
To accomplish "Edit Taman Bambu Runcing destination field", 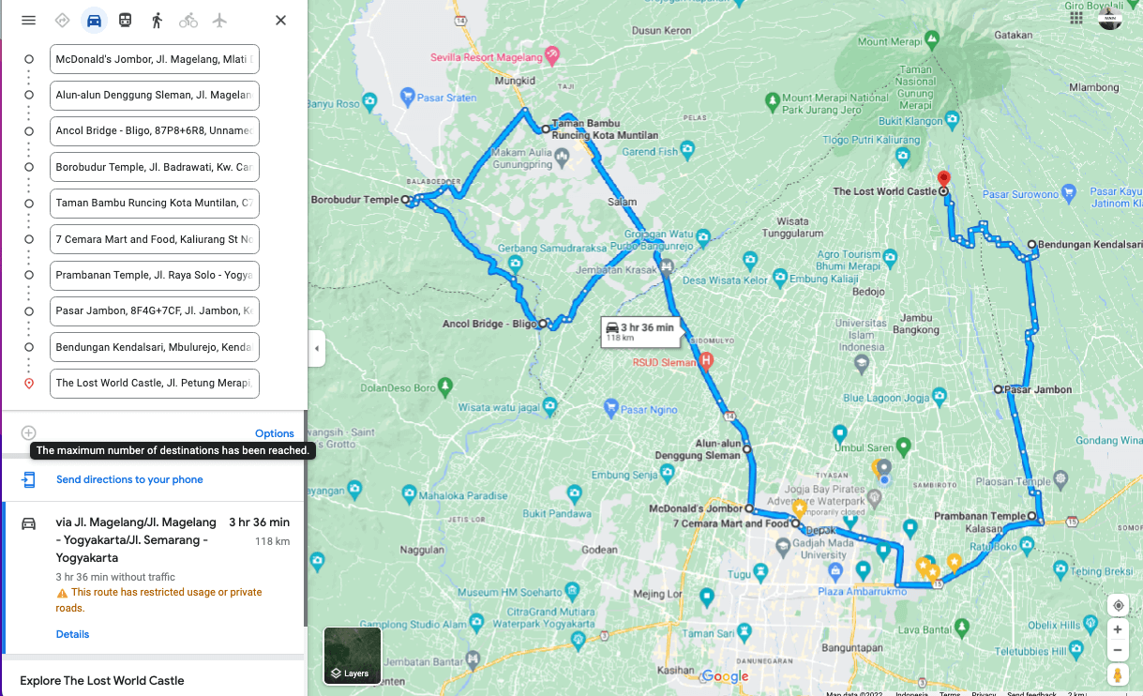I will pos(155,204).
